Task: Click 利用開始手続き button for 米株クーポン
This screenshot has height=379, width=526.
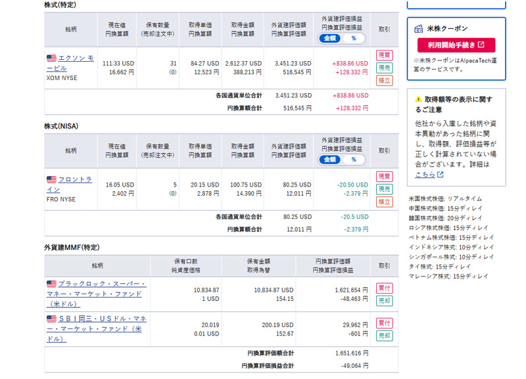Action: click(x=456, y=45)
